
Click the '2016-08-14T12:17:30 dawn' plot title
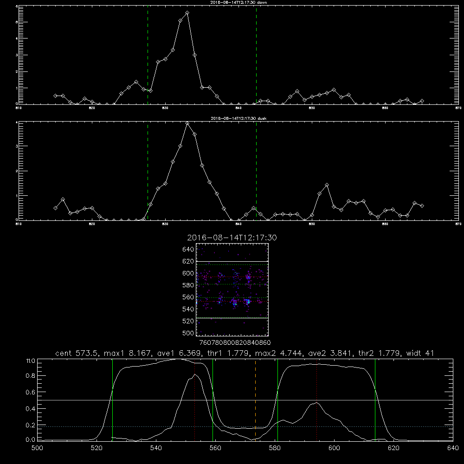[238, 2]
